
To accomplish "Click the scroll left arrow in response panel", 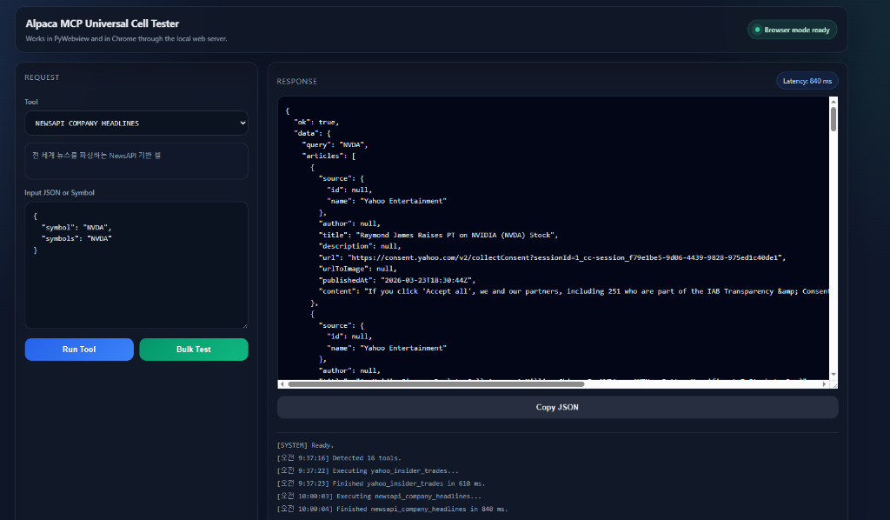I will (282, 384).
